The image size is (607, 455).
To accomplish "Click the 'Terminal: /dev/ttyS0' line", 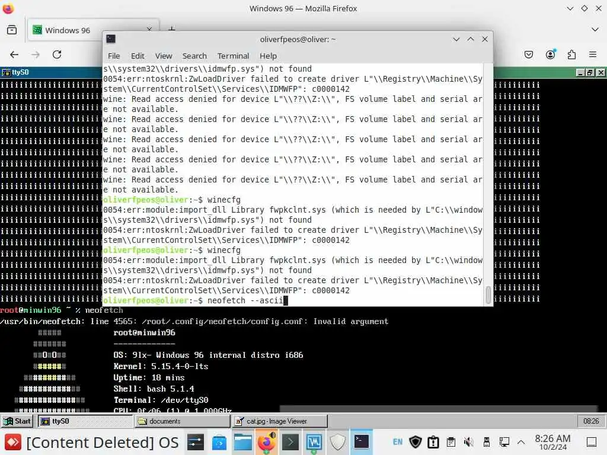I will [x=161, y=400].
